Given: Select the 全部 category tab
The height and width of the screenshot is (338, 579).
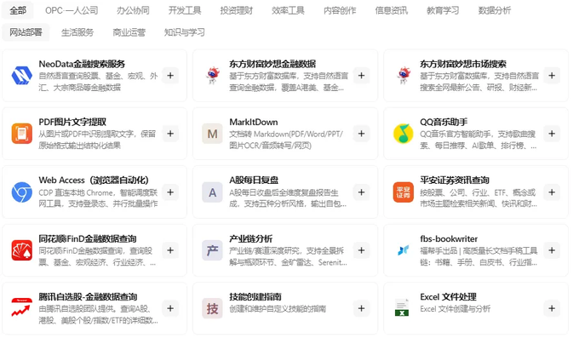Looking at the screenshot, I should tap(18, 10).
